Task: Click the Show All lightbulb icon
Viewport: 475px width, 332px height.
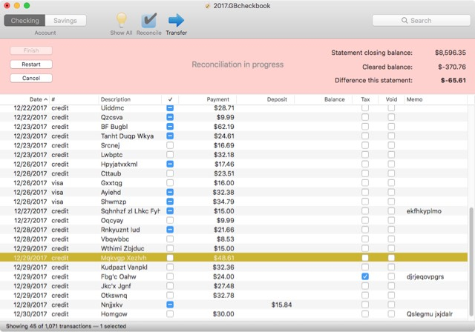Action: [121, 20]
